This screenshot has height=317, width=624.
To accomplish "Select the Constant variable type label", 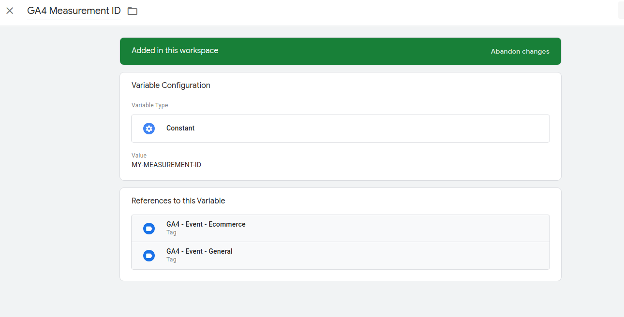I will pos(180,128).
